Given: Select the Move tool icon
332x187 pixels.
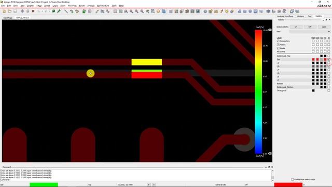Looking at the screenshot, I should coord(22,11).
